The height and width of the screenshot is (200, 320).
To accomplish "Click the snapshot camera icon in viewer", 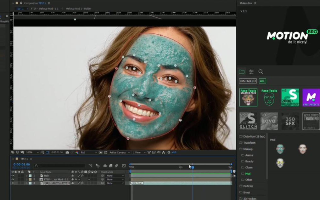I will click(x=67, y=152).
